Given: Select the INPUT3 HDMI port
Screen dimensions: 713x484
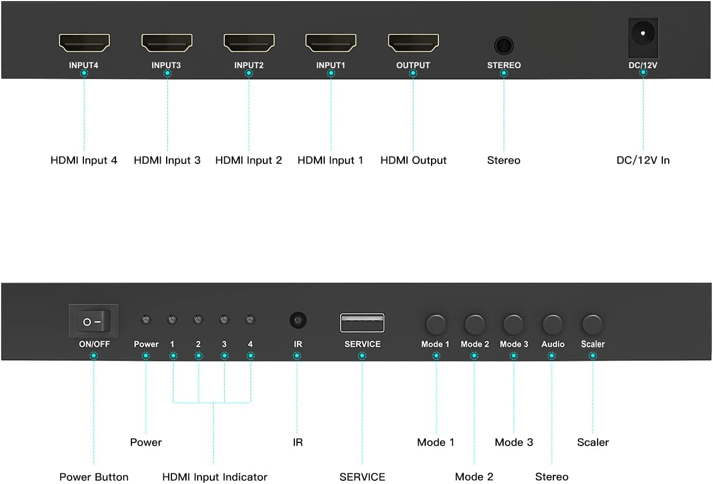Looking at the screenshot, I should click(167, 43).
